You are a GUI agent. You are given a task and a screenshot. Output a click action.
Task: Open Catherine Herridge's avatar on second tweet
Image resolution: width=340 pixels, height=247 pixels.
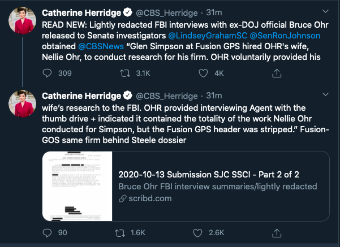point(23,105)
